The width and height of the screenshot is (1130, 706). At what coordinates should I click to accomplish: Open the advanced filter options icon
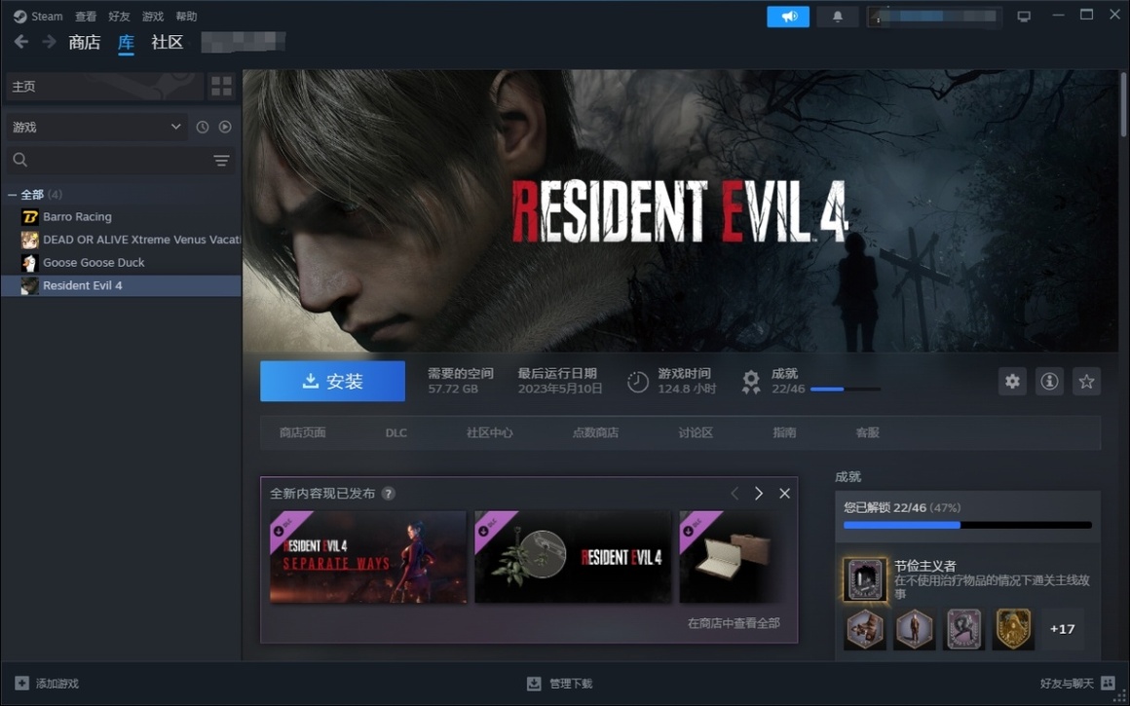pos(221,160)
